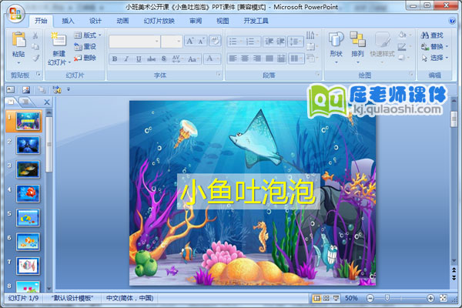Toggle Bold formatting

click(x=115, y=59)
